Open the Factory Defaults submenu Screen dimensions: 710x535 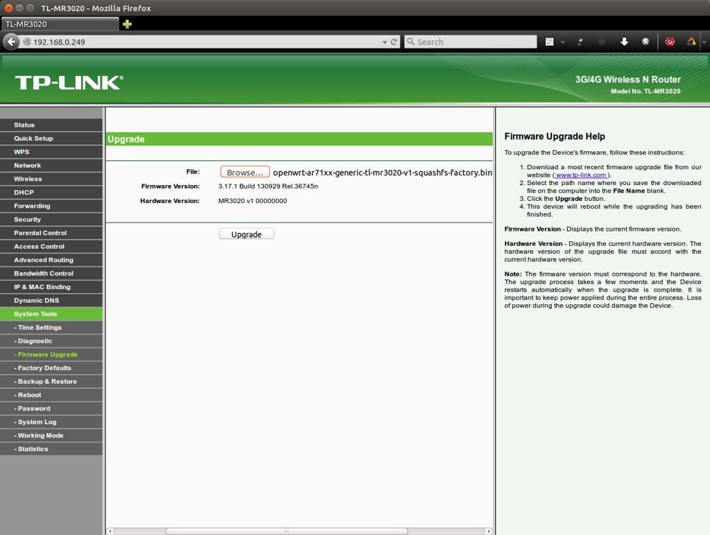(51, 368)
